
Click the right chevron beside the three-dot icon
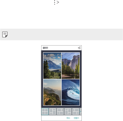point(58,2)
